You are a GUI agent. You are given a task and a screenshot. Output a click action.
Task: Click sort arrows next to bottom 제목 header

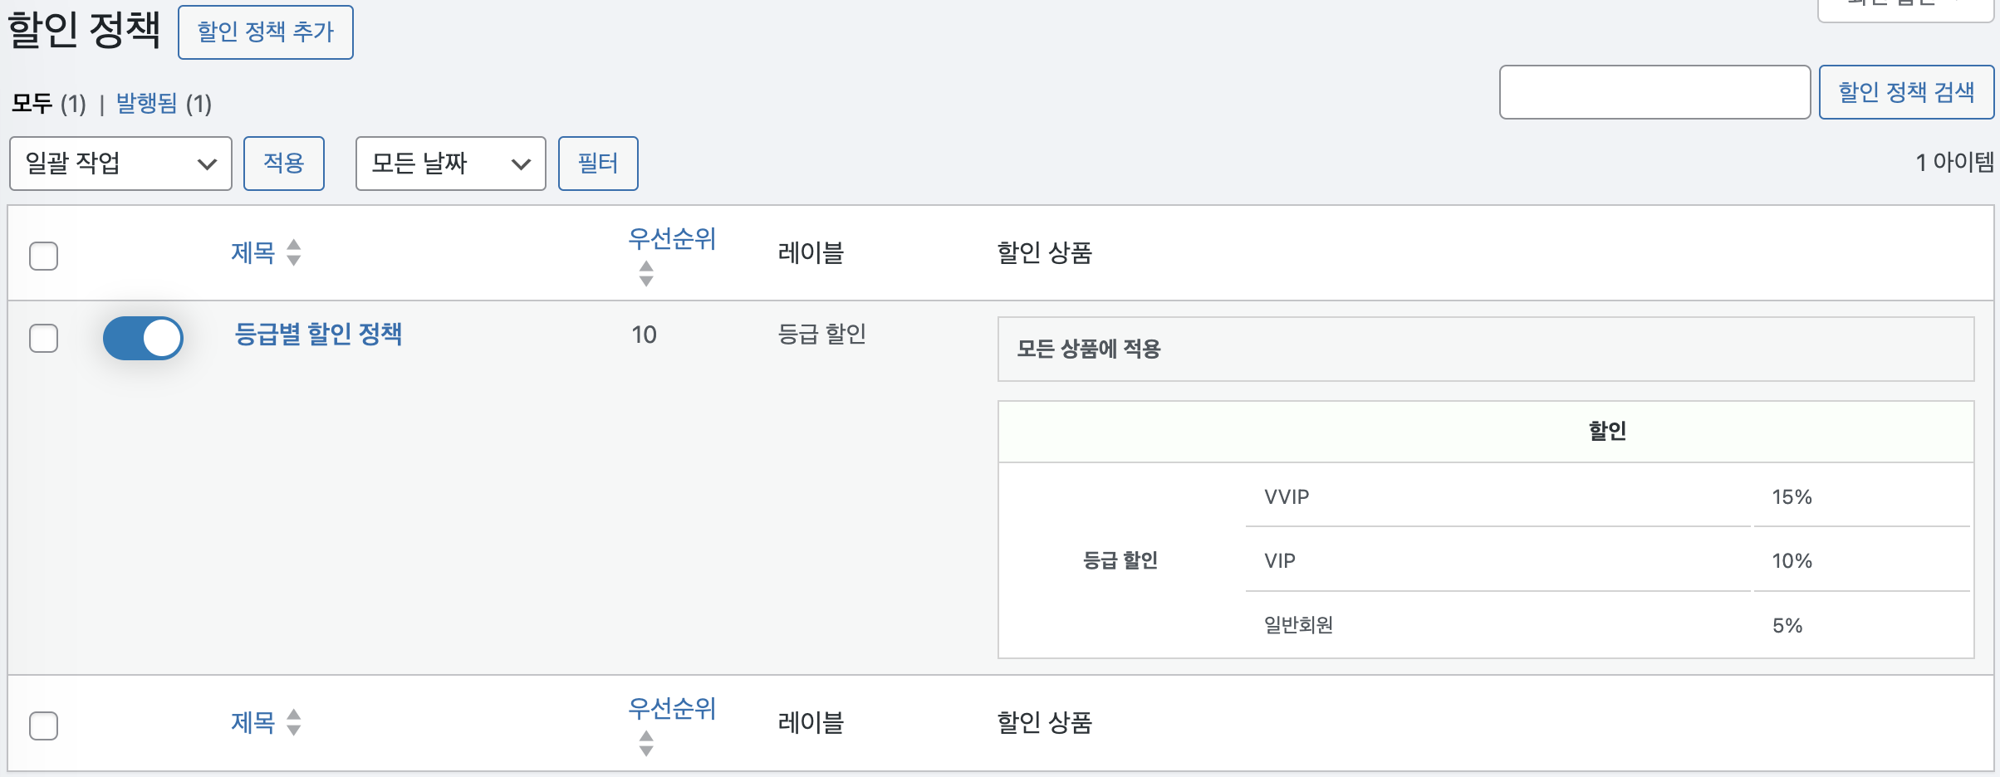pos(293,722)
